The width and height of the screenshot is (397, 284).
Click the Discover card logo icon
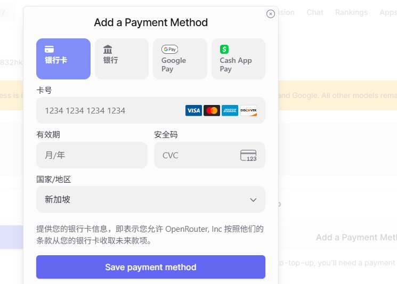click(248, 110)
